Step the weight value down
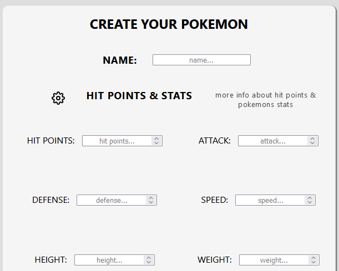This screenshot has width=339, height=271. (x=313, y=262)
